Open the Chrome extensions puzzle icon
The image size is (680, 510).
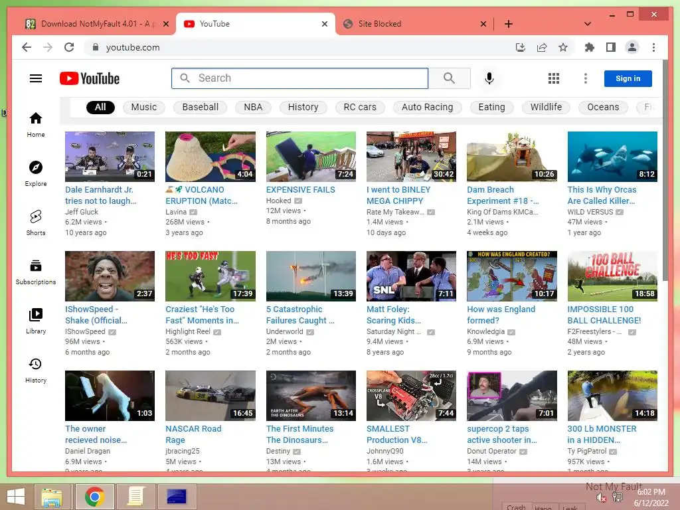pos(590,47)
